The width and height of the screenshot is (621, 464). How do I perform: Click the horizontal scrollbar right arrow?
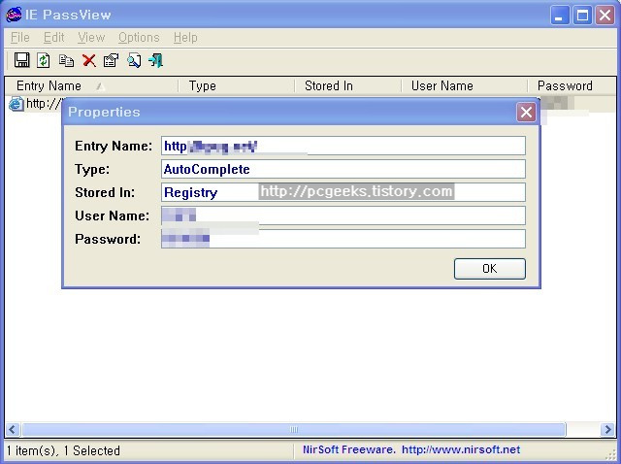607,429
